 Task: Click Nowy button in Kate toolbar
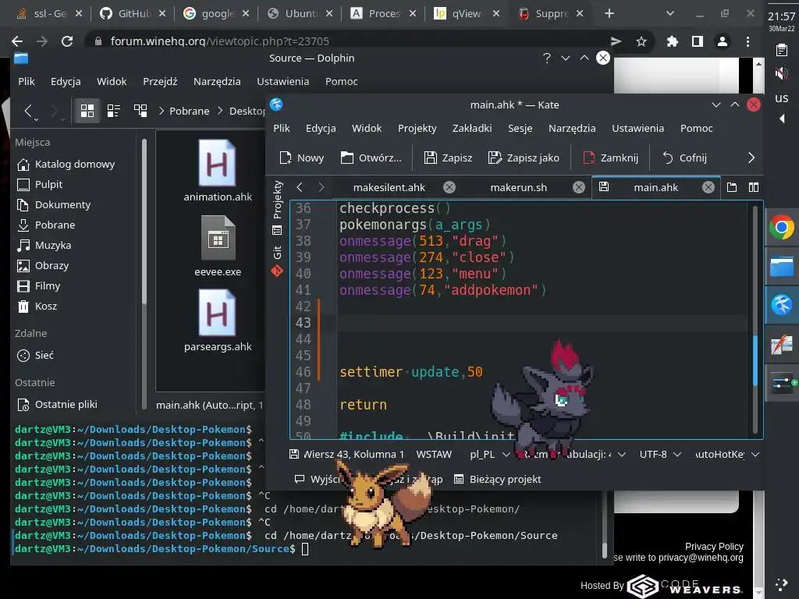coord(302,158)
